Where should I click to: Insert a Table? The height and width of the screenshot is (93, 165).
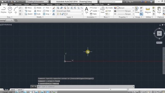[x=93, y=14]
